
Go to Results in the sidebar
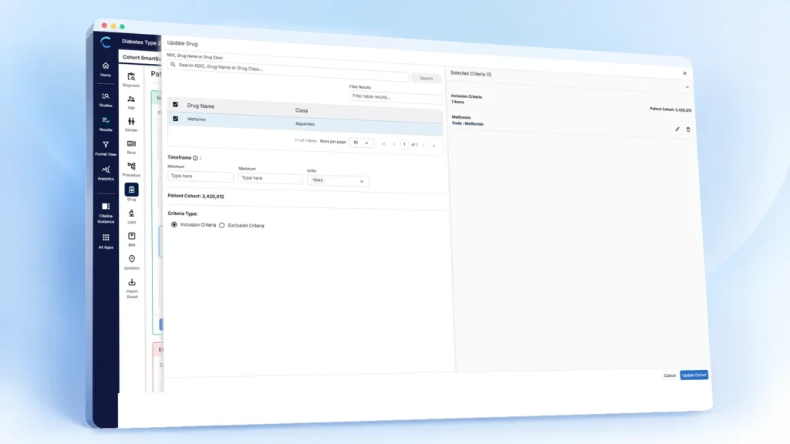(x=105, y=124)
